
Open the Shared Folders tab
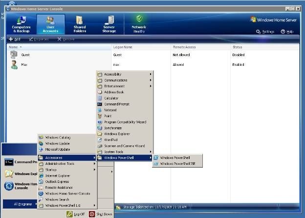pos(80,25)
